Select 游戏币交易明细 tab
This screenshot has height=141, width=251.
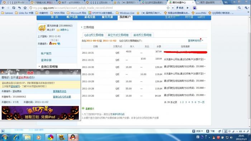(x=142, y=35)
